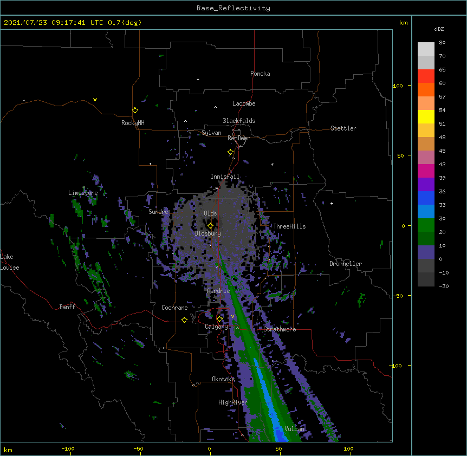Click the yellow diamond marker below Cochrane
Image resolution: width=467 pixels, height=456 pixels.
(184, 320)
